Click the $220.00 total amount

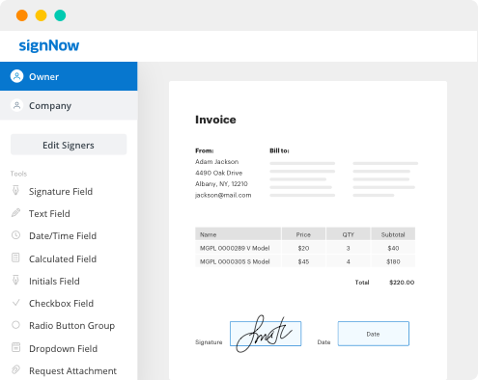(x=402, y=283)
